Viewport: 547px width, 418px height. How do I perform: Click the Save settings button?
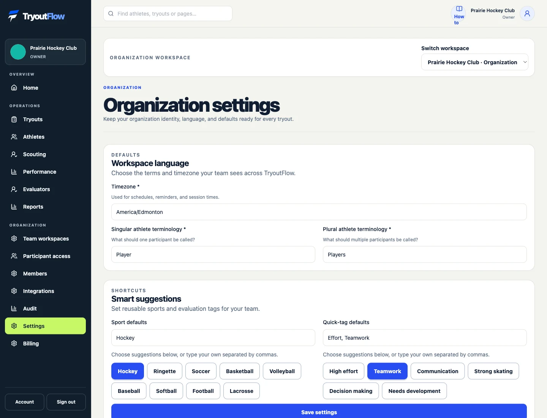pyautogui.click(x=319, y=412)
